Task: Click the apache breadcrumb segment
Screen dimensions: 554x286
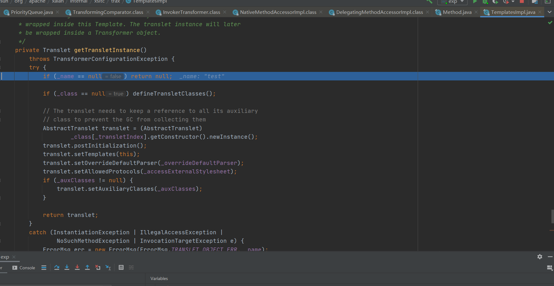Action: tap(37, 2)
